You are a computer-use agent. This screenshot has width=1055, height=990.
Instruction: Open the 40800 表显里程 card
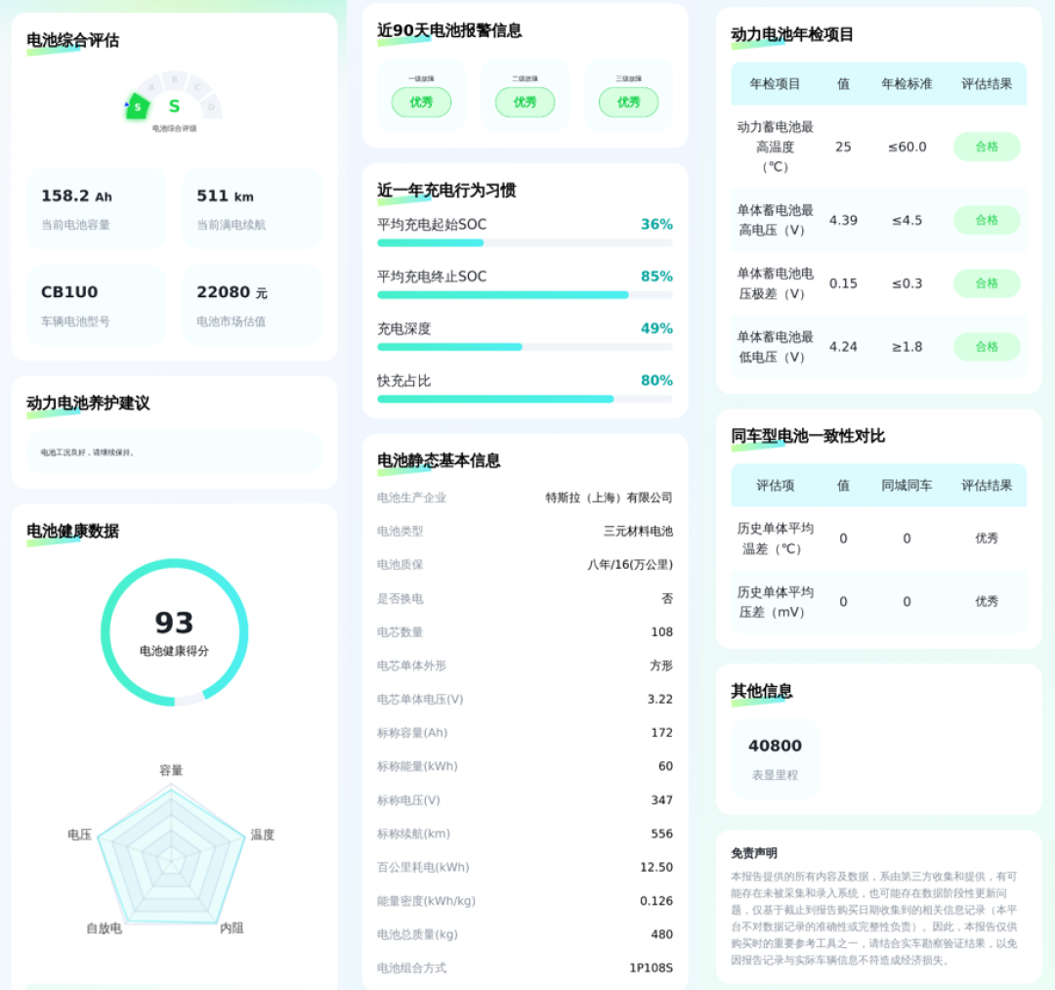pyautogui.click(x=775, y=758)
